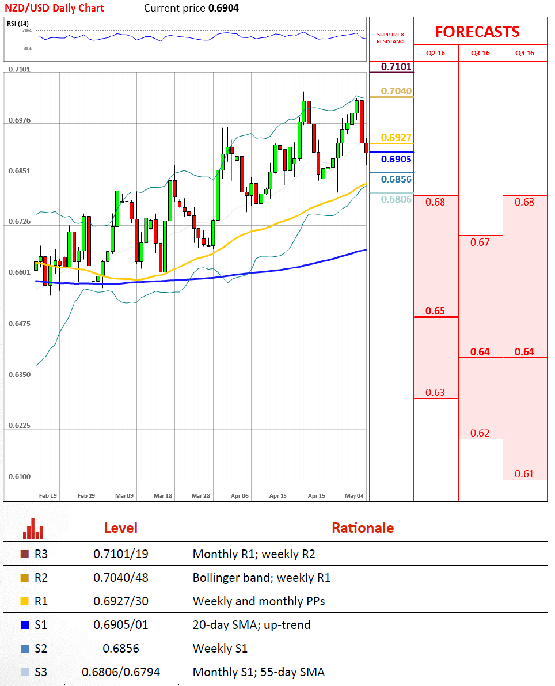
Task: Click the SUPPORT & RESISTANCE heading
Action: coord(391,37)
